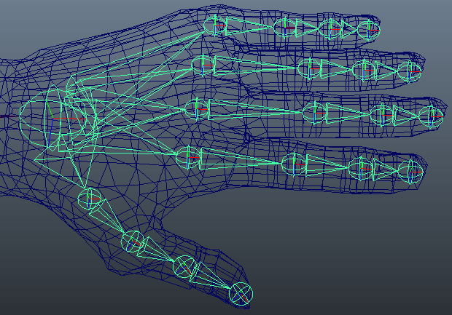Click the ring finger base knuckle joint
This screenshot has height=315, width=452.
[200, 65]
